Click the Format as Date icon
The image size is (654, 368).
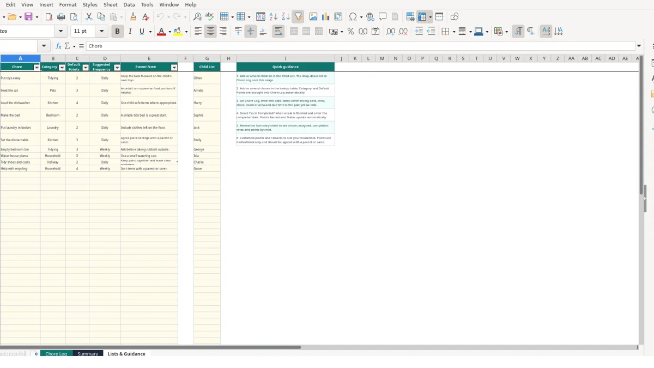(x=376, y=32)
